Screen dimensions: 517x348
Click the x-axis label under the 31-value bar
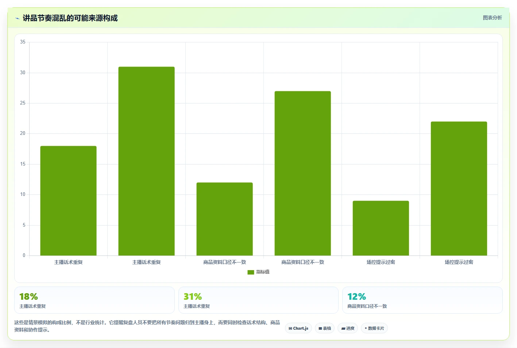coord(146,262)
